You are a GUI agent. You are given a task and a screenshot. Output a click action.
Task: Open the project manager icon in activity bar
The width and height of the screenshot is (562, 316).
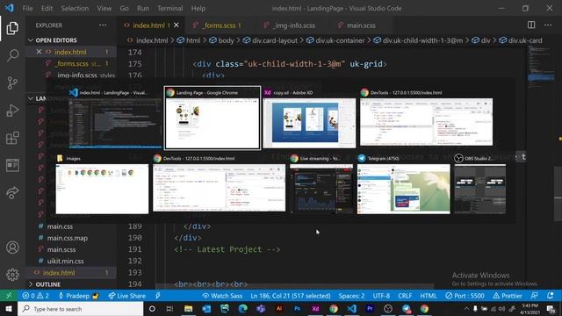[12, 166]
